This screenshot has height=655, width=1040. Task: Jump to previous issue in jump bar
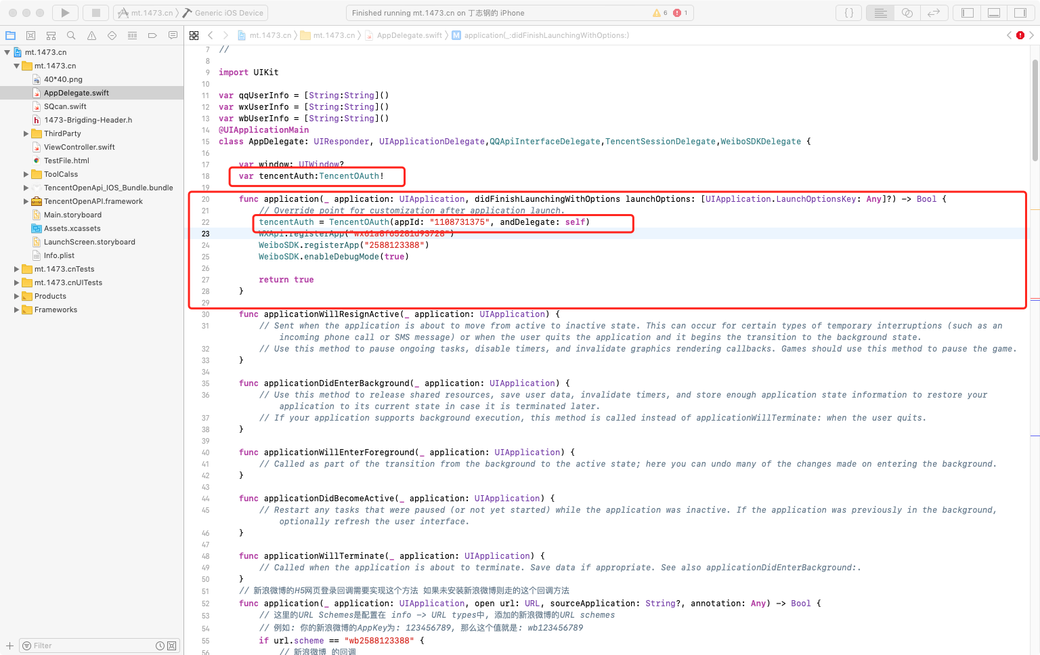(x=1009, y=35)
